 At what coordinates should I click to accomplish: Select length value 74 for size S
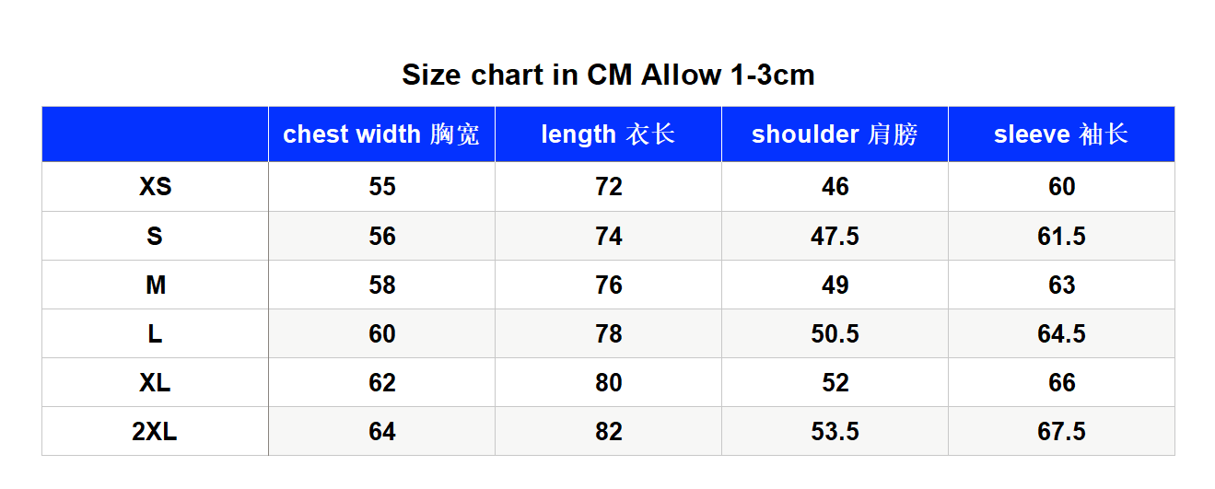(608, 236)
